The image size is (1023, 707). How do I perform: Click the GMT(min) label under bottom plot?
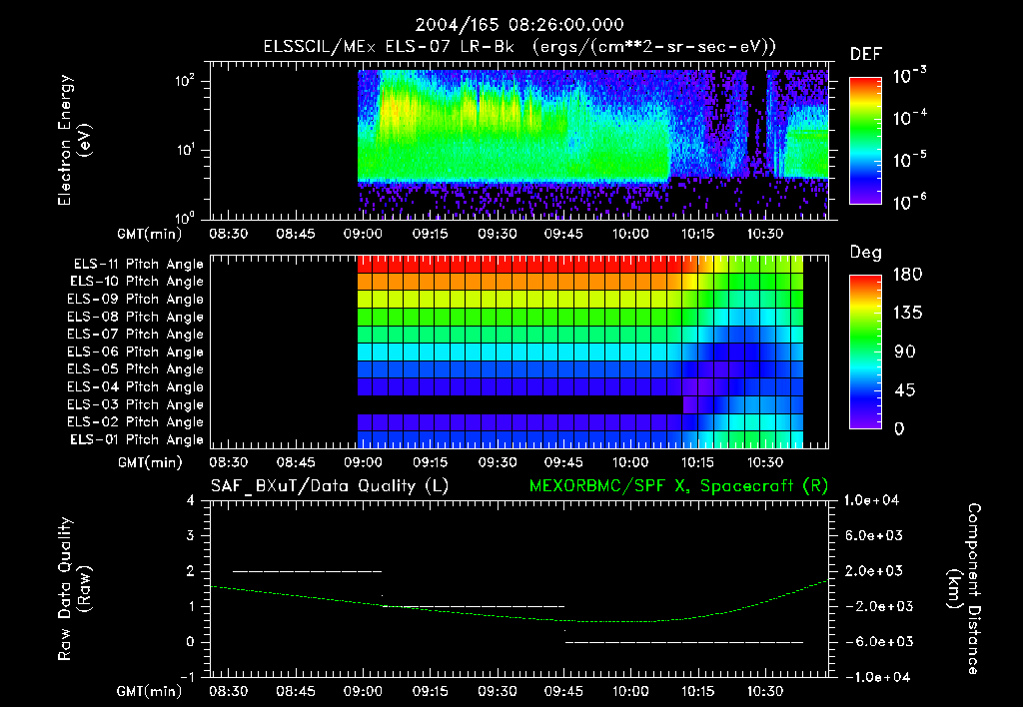pyautogui.click(x=150, y=691)
